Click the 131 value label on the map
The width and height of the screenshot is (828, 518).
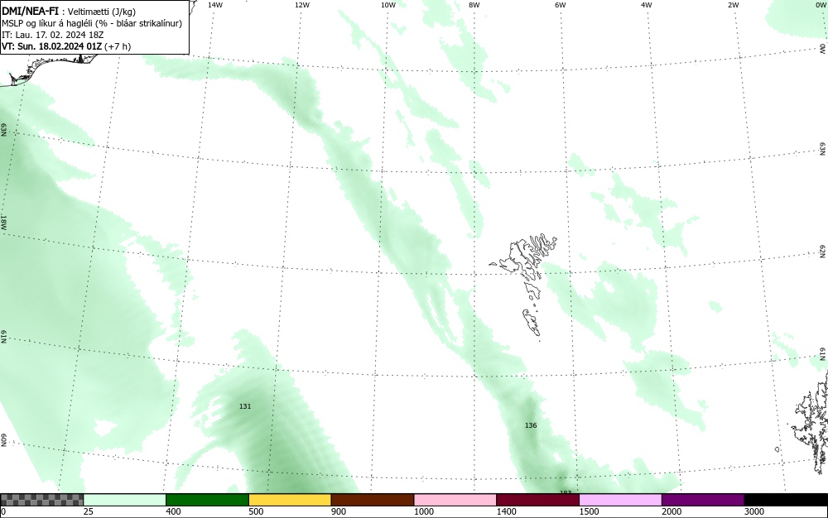245,406
